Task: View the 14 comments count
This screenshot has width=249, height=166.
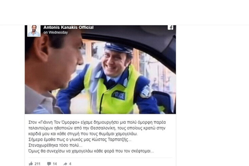Action: coord(55,164)
